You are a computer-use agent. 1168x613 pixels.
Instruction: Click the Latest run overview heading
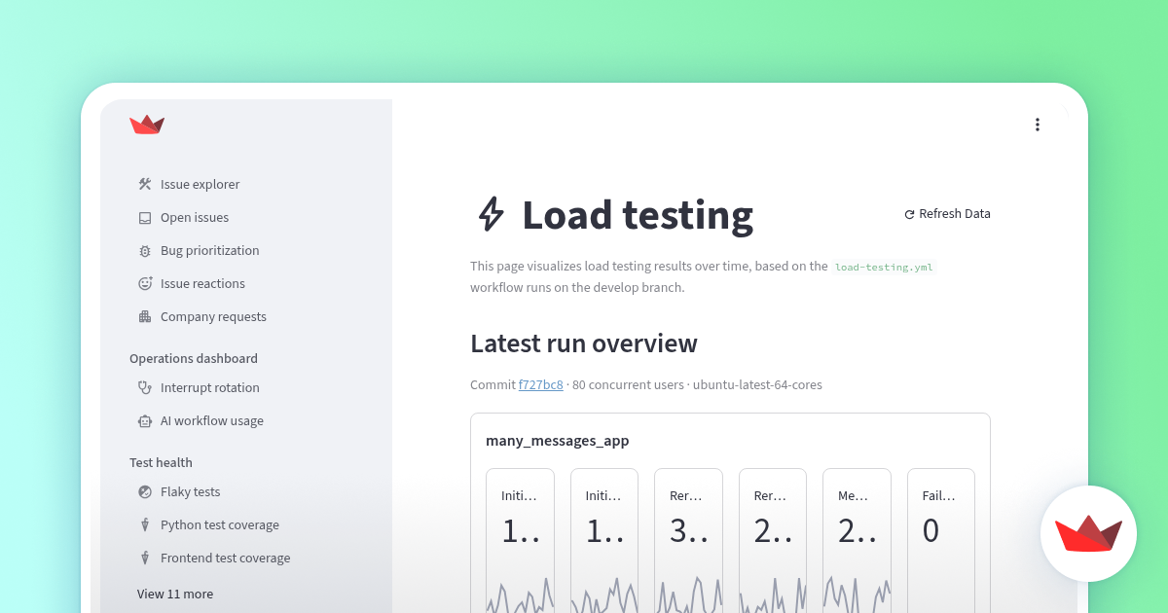point(584,343)
